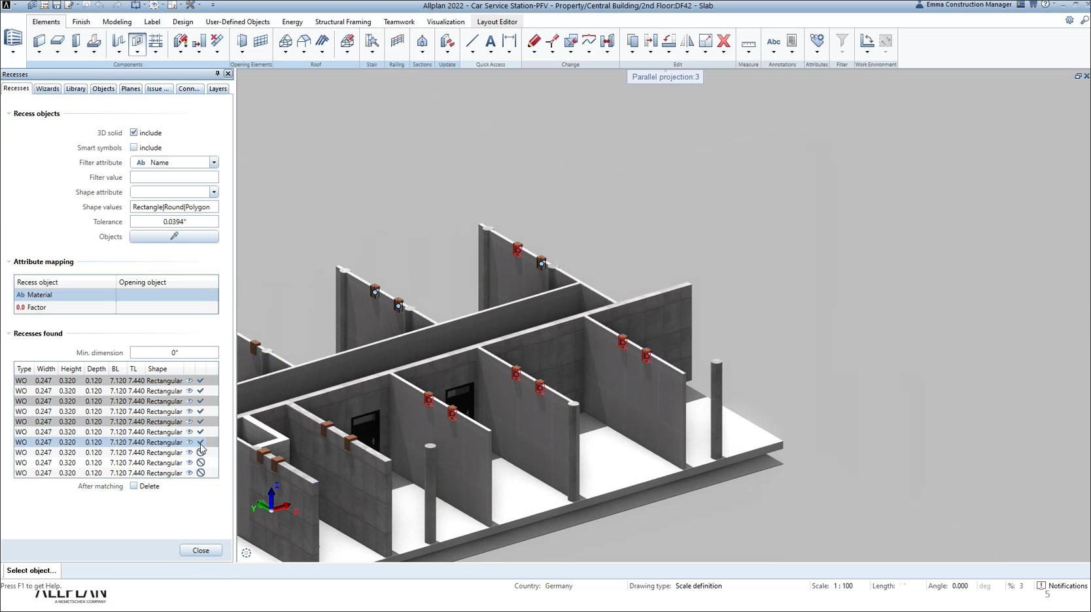
Task: Click the Mirror tool in Edit group
Action: pos(687,41)
